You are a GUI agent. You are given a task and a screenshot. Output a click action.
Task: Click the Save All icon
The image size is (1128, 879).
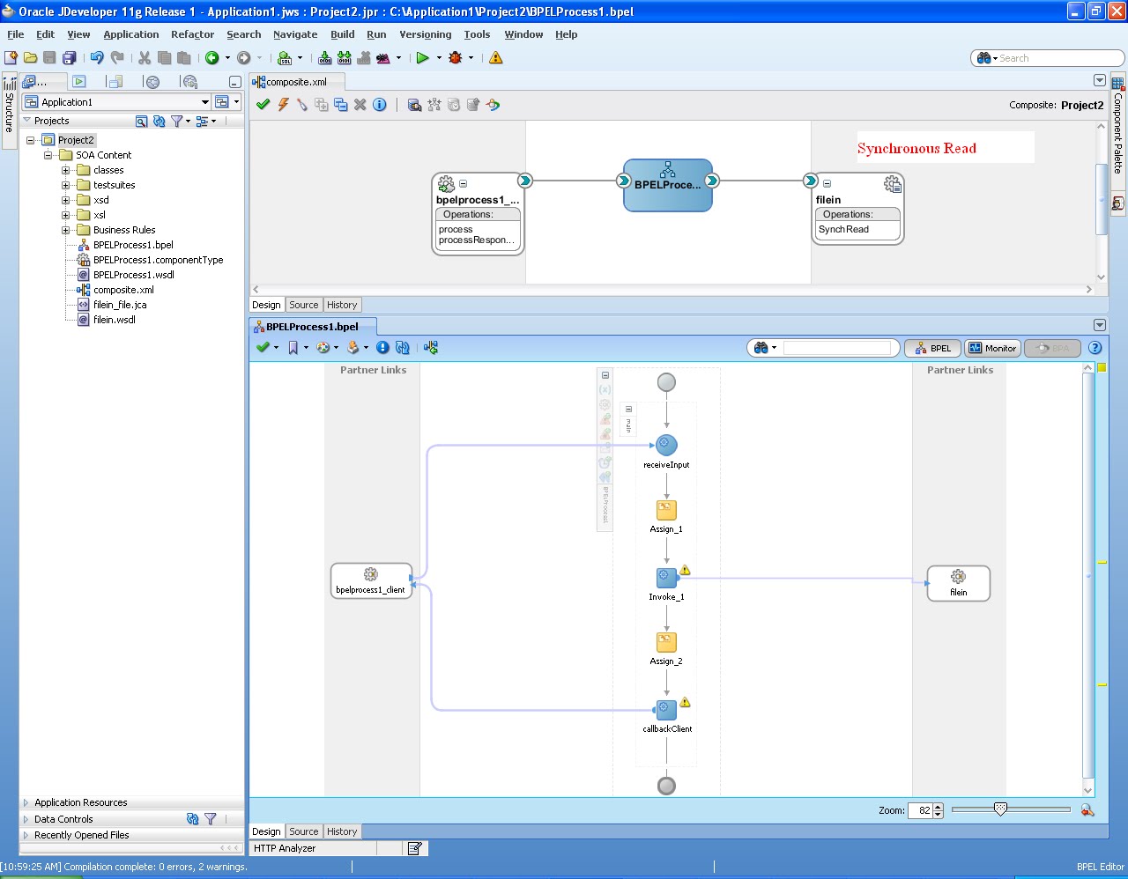69,57
